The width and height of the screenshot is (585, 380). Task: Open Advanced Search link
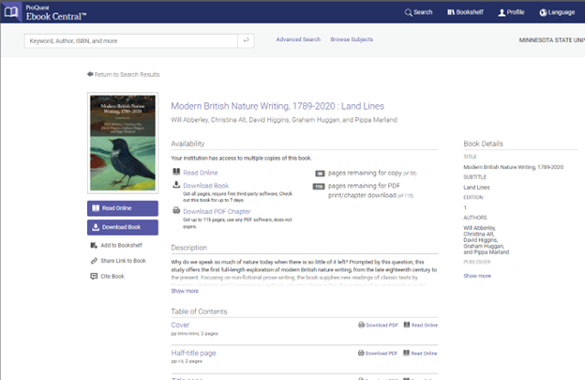click(298, 39)
